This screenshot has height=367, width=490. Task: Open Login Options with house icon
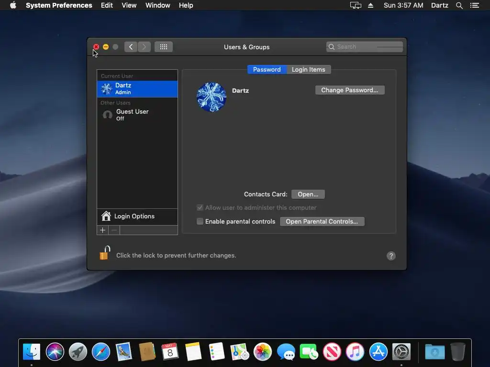coord(137,216)
